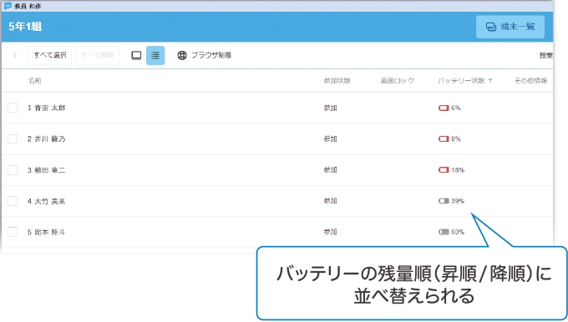
Task: Select student name 1 青空 太郎
Action: (47, 108)
